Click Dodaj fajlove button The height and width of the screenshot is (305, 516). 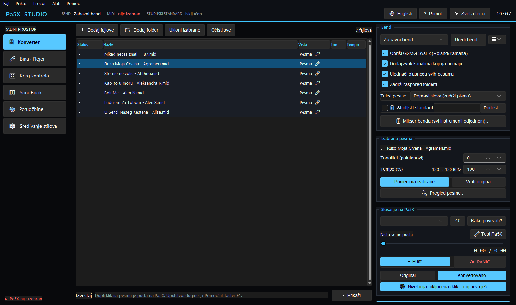[97, 30]
